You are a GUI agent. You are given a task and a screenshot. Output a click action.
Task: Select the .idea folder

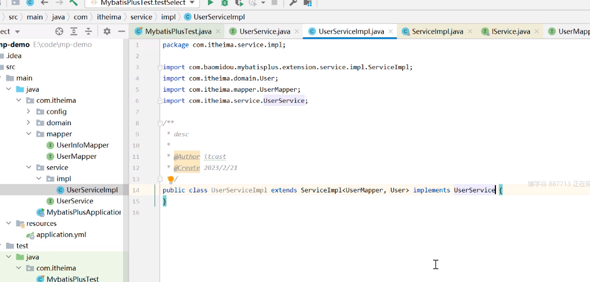[11, 56]
